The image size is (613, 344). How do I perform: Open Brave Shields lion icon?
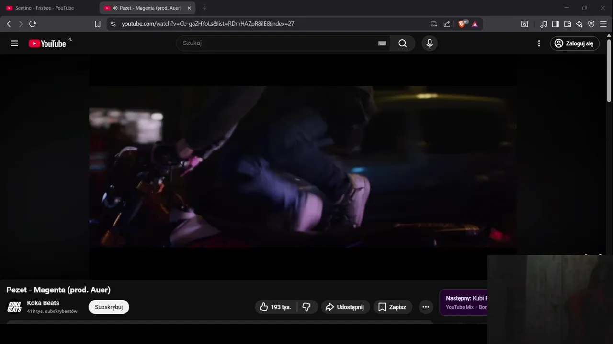(462, 24)
